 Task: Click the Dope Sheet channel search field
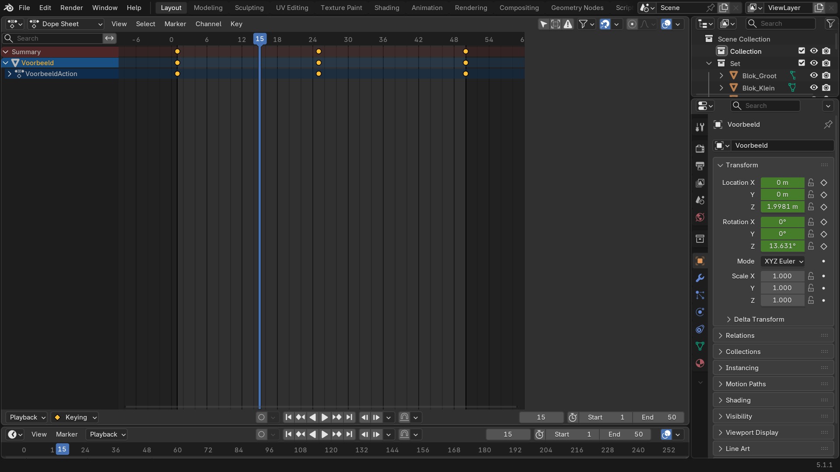point(53,38)
